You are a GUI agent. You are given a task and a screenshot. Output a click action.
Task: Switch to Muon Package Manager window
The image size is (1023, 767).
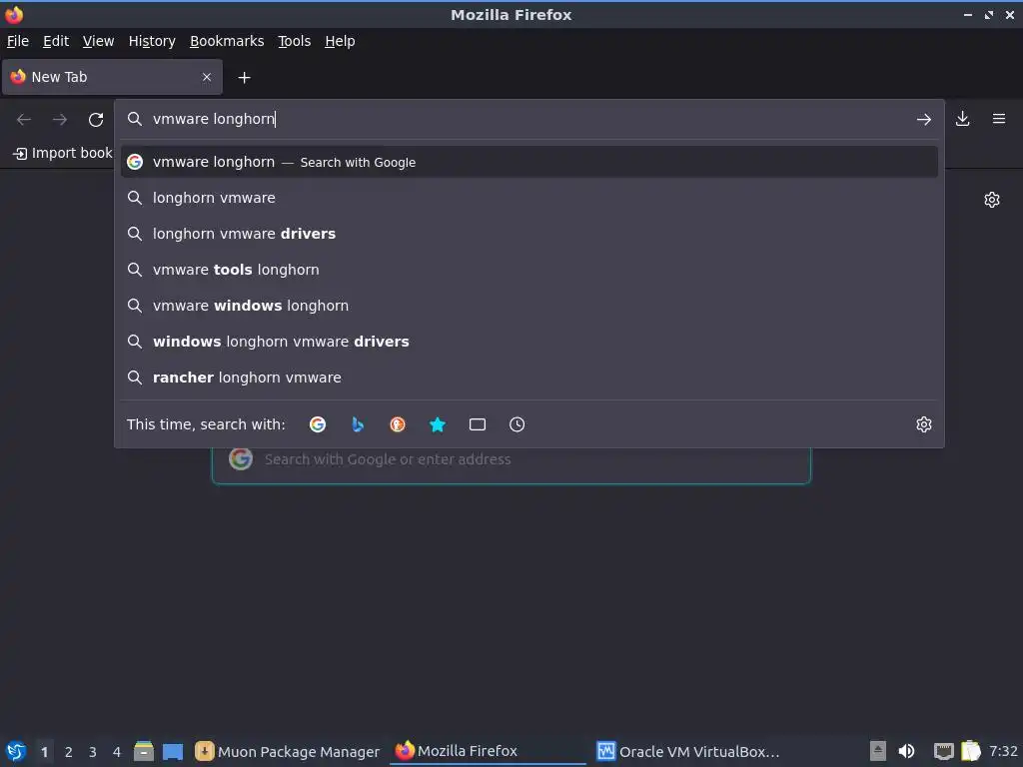(x=287, y=751)
